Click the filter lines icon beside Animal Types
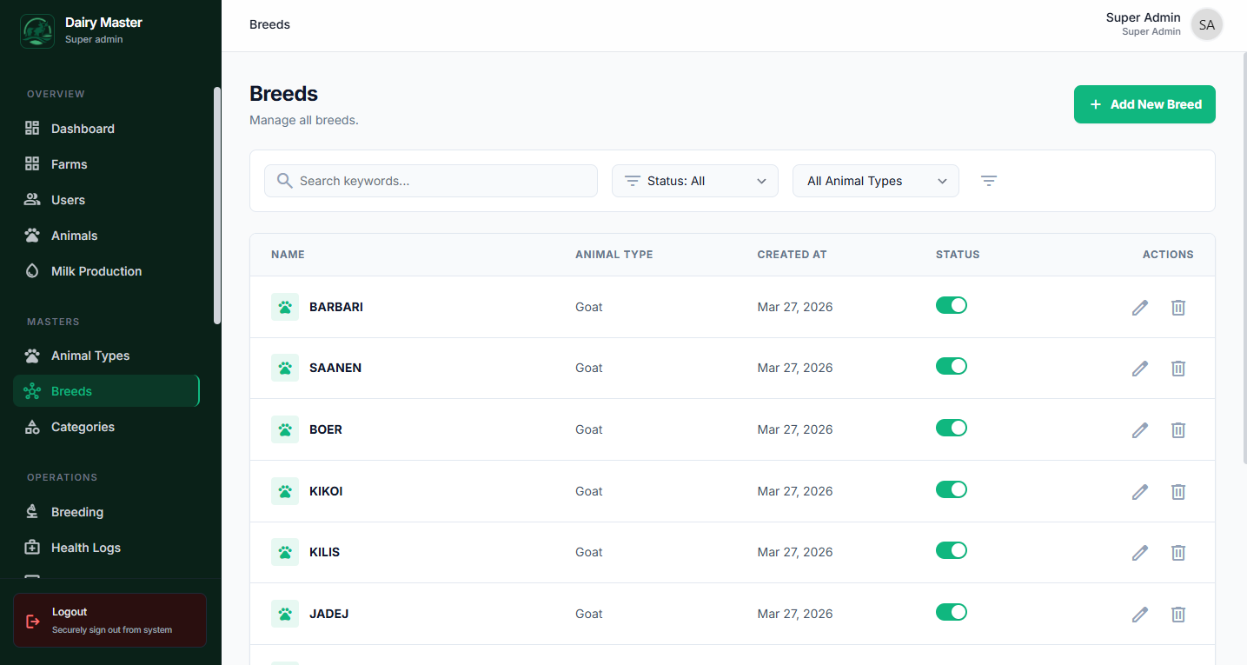The width and height of the screenshot is (1247, 665). (x=989, y=181)
